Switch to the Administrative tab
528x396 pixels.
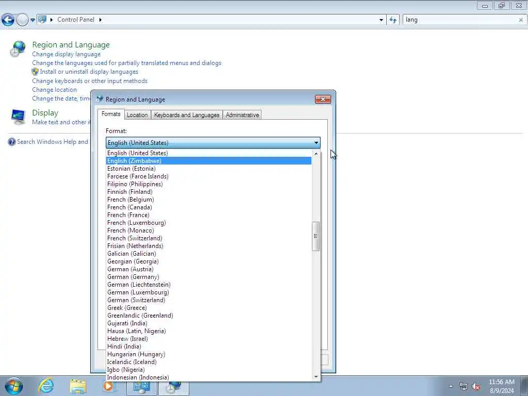click(x=242, y=115)
